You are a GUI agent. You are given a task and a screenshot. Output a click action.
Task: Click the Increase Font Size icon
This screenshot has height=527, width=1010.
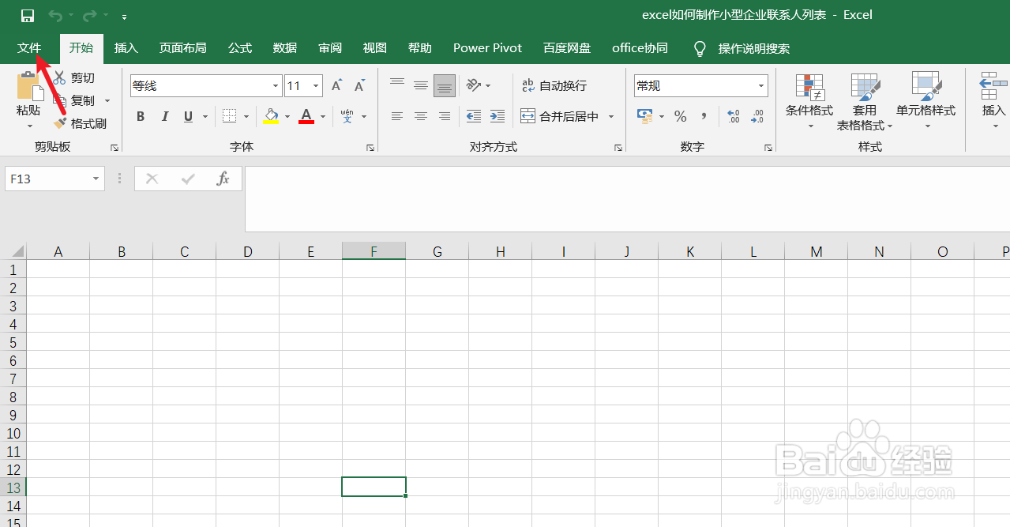(336, 85)
